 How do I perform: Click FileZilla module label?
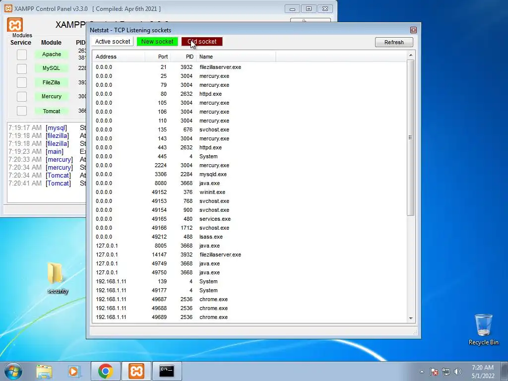pyautogui.click(x=52, y=83)
